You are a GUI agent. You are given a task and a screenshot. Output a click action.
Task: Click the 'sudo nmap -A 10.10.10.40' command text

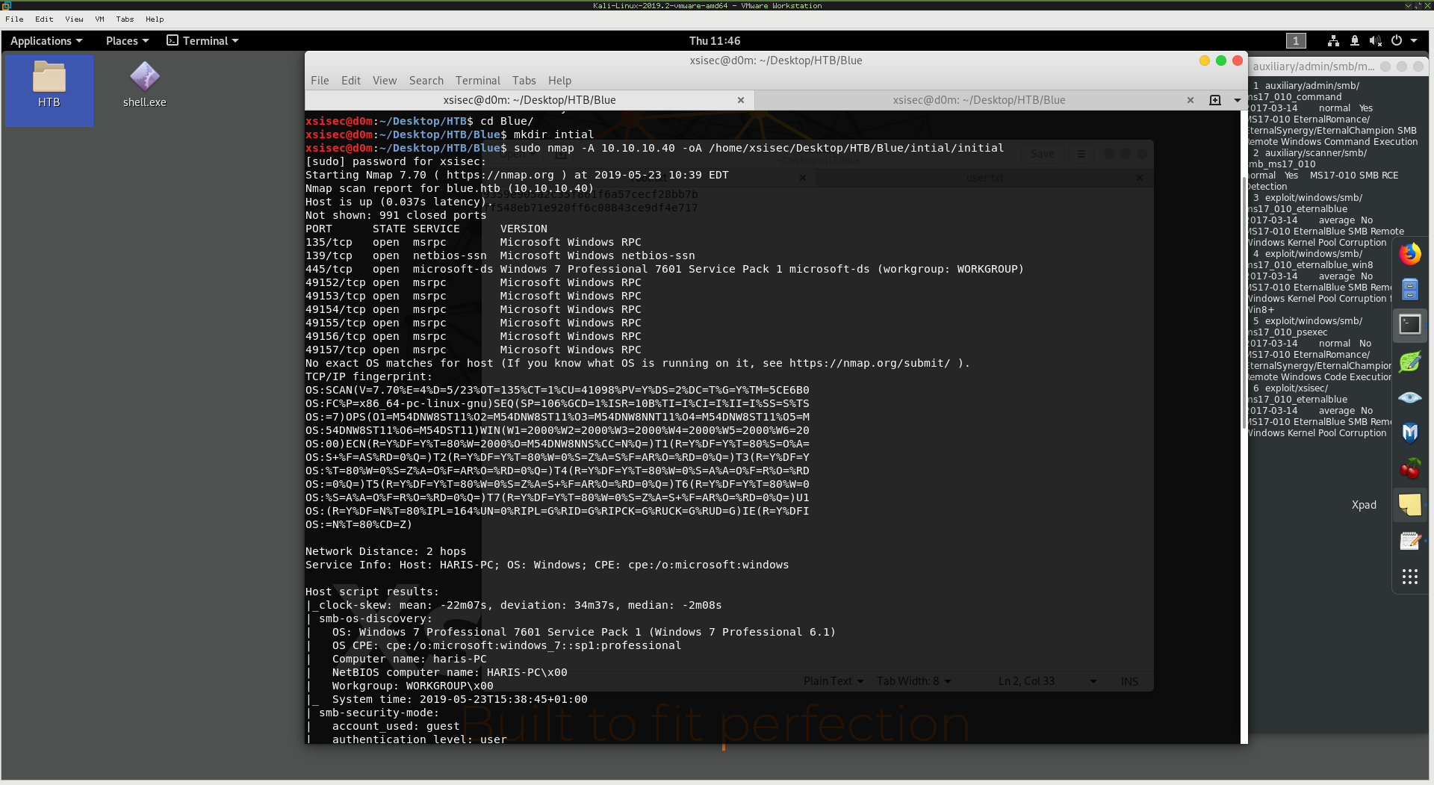(595, 148)
